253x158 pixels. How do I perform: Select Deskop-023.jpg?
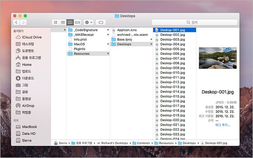pyautogui.click(x=175, y=134)
